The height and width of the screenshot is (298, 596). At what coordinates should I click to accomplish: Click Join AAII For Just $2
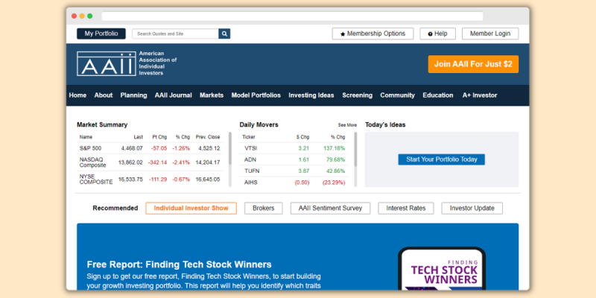coord(473,64)
